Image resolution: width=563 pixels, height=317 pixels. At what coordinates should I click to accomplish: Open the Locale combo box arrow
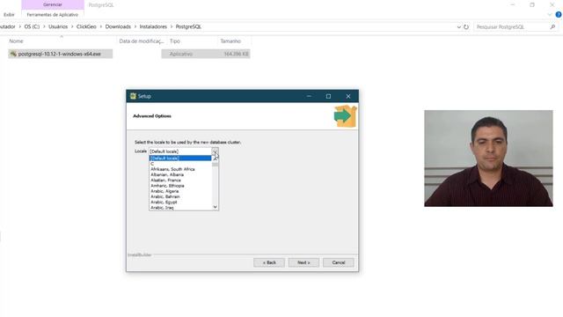(x=215, y=151)
